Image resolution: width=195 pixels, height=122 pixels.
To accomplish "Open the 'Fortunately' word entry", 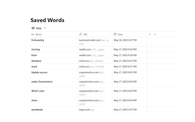I will click(x=38, y=40).
